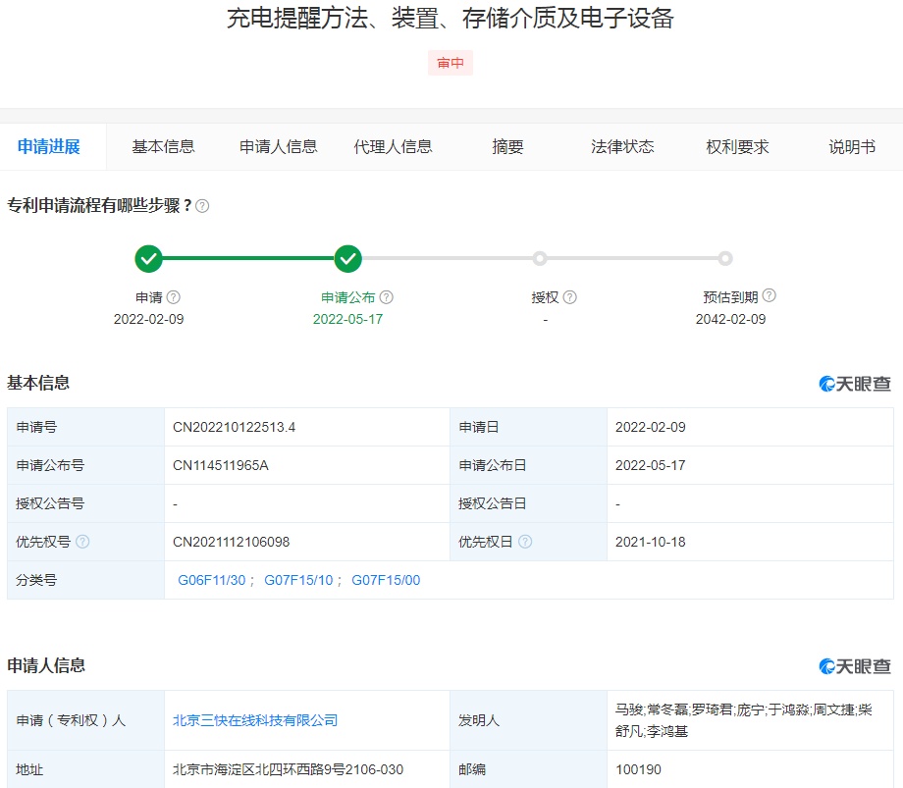The image size is (903, 788).
Task: Click the 申请公布 step label in timeline
Action: [x=347, y=297]
